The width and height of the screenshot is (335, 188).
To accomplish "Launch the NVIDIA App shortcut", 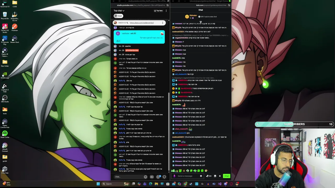I will [x=5, y=75].
